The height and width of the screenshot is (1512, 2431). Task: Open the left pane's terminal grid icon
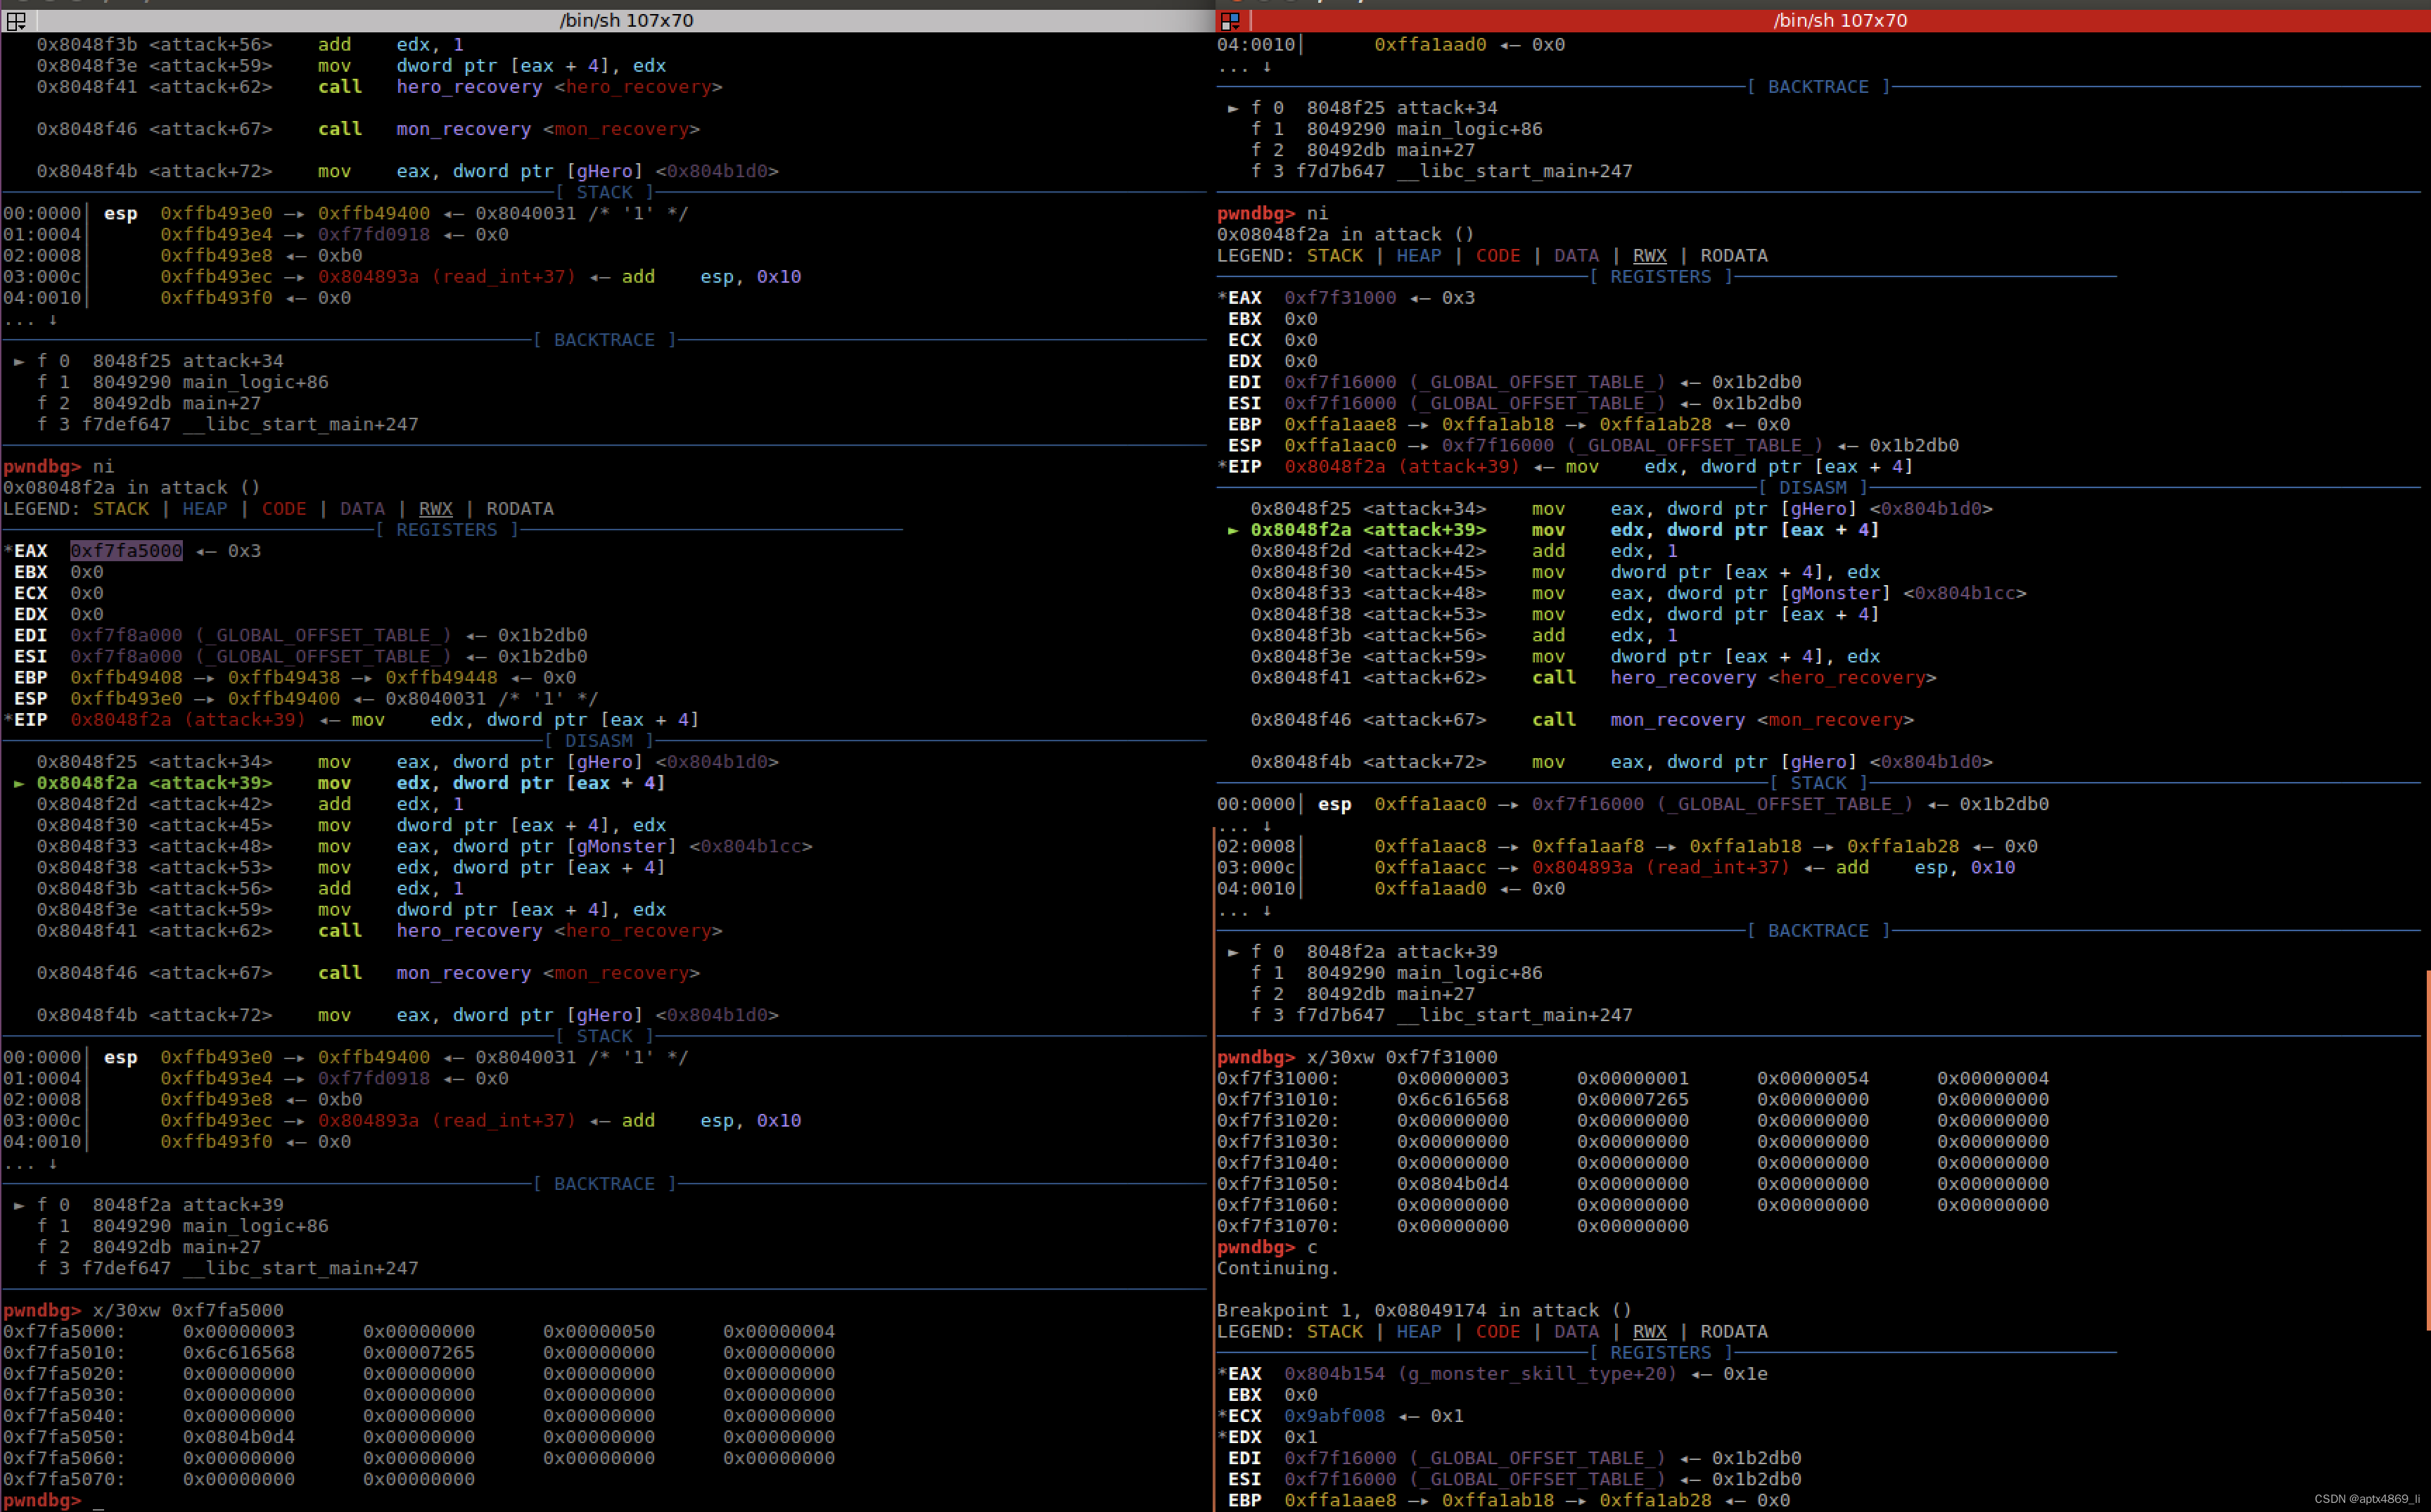pos(16,20)
